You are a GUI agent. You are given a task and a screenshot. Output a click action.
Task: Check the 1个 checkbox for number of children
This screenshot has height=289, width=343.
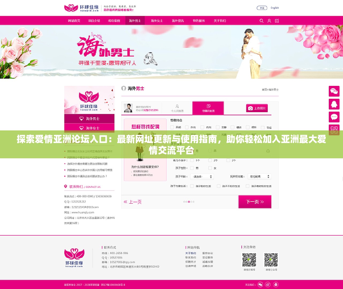192,160
